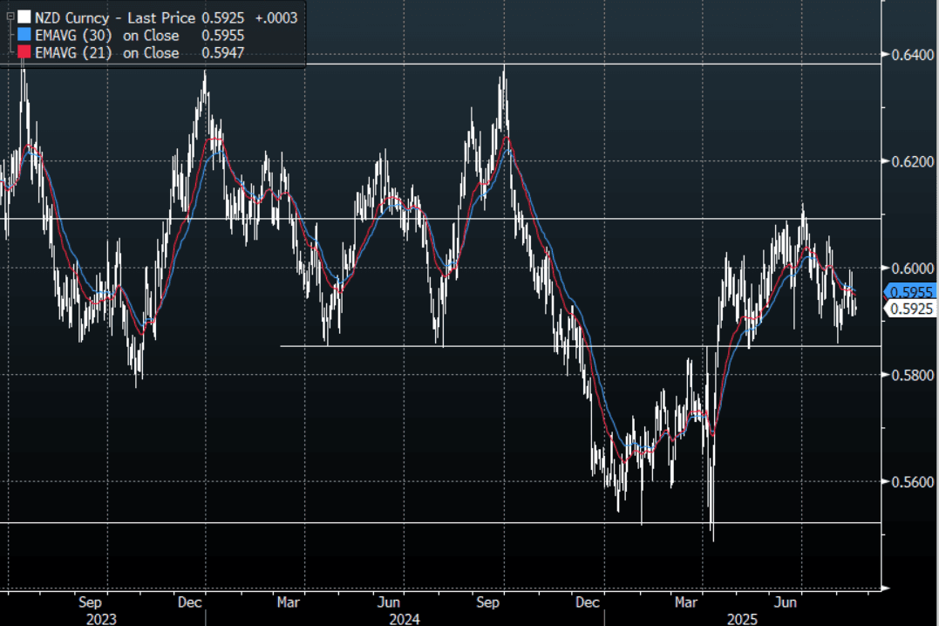Click the blue 0.5955 axis price tag

911,292
